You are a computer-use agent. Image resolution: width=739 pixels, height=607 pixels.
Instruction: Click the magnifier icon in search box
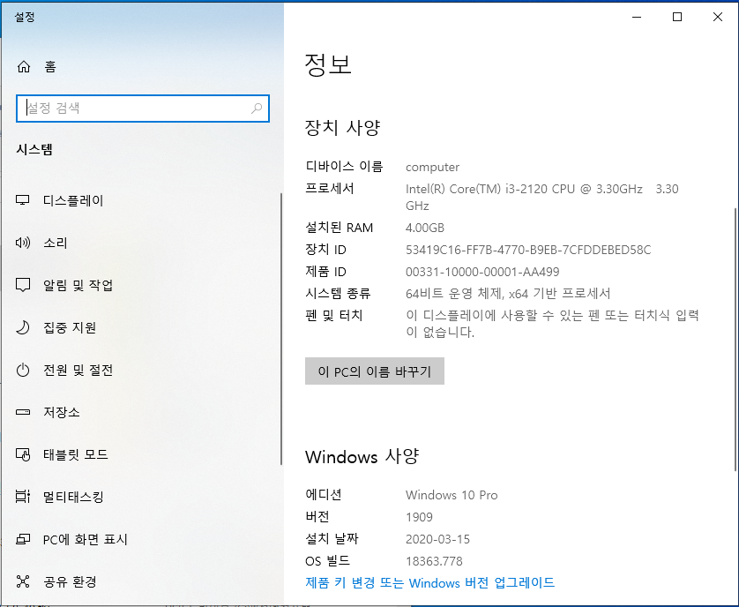257,109
